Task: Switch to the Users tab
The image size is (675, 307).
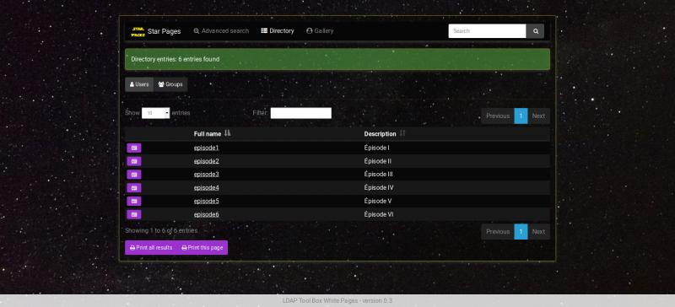Action: [x=139, y=84]
